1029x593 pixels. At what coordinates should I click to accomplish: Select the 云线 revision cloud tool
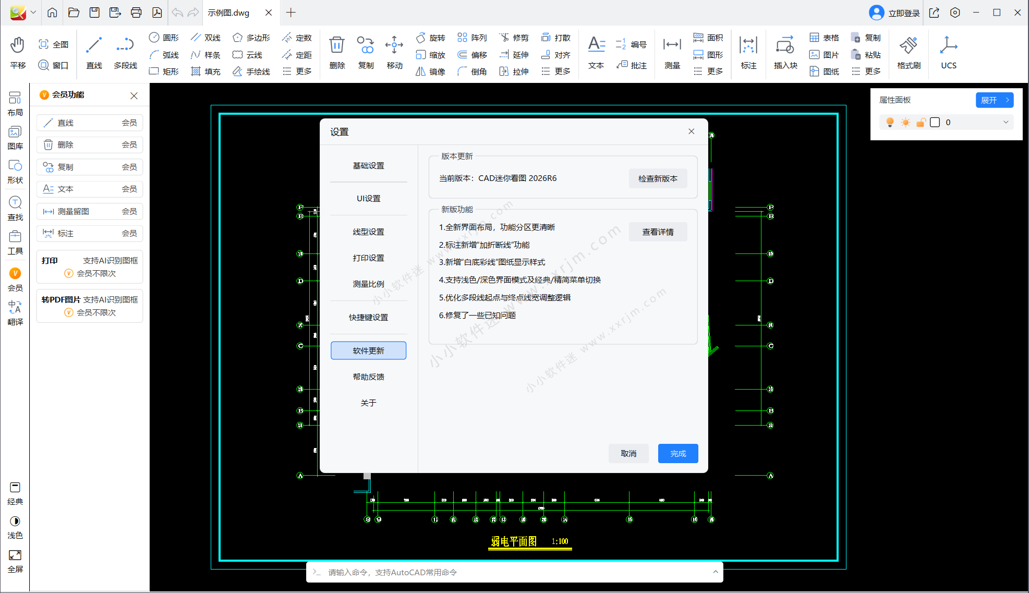247,55
